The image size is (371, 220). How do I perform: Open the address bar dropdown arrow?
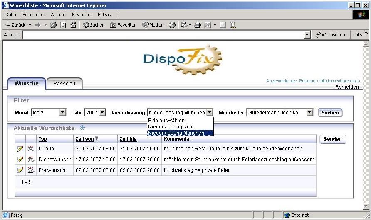pos(307,35)
